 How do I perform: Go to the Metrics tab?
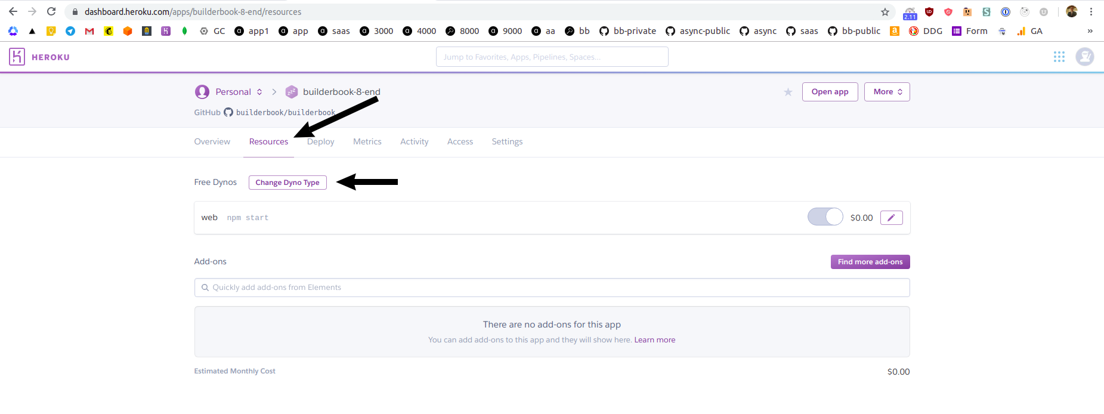pos(367,141)
